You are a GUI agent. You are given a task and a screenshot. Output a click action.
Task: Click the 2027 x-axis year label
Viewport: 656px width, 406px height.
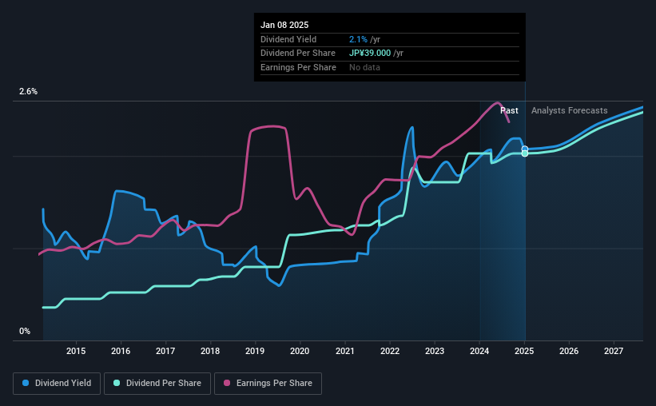tap(614, 351)
